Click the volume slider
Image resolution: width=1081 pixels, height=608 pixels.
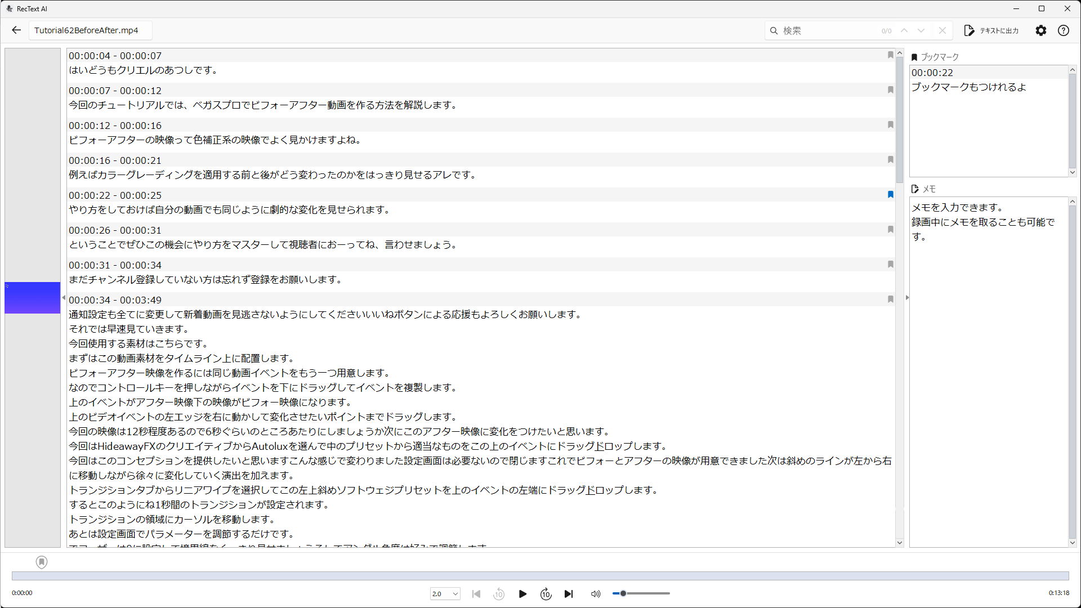tap(642, 593)
